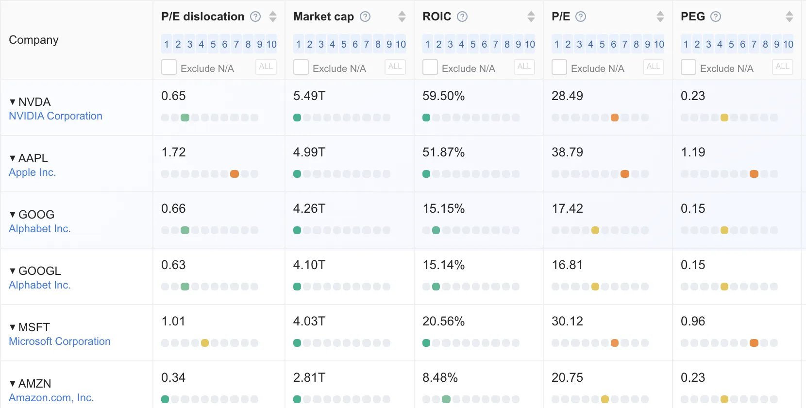Check Exclude N/A for P/E column
The width and height of the screenshot is (806, 408).
click(x=559, y=67)
